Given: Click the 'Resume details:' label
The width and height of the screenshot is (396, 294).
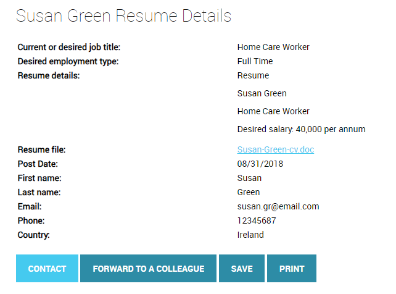Looking at the screenshot, I should (49, 75).
